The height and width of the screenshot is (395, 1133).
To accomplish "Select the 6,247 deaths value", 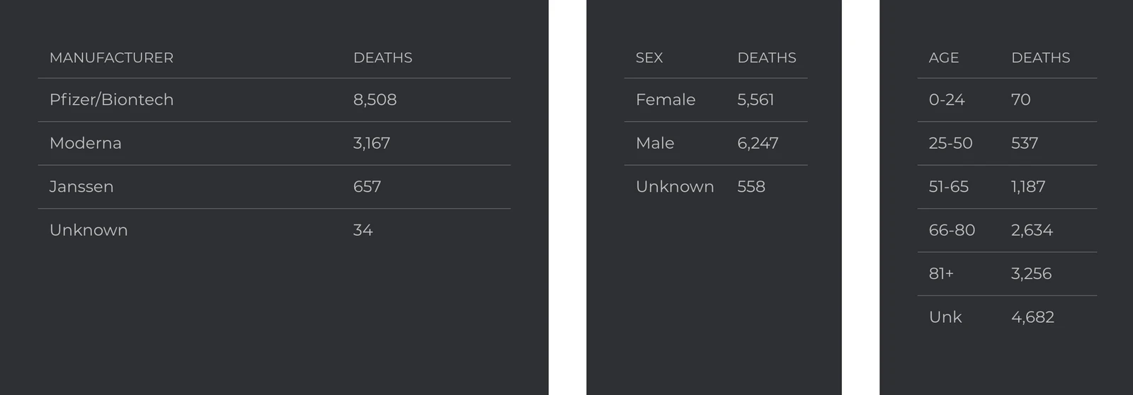I will click(758, 143).
